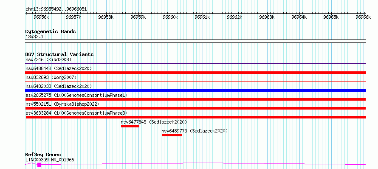Screen dimensions: 378x169
Task: Click the 96958k ruler tick label
Action: pos(106,17)
